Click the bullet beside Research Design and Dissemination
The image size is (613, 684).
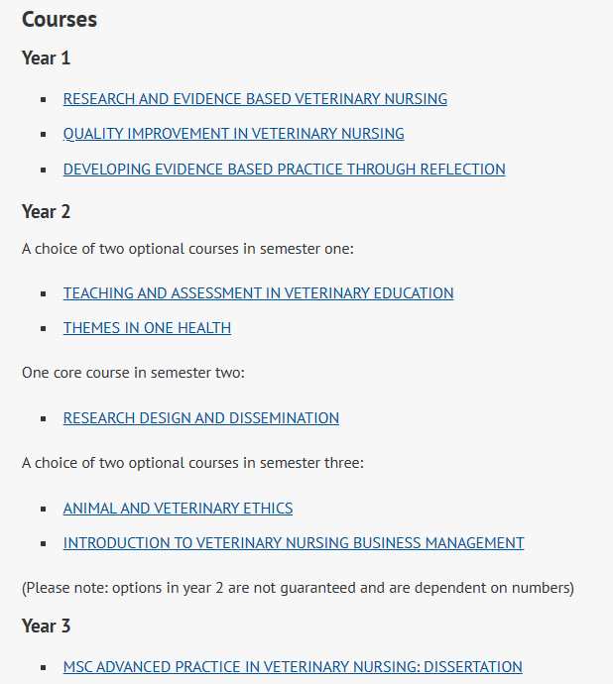tap(44, 418)
